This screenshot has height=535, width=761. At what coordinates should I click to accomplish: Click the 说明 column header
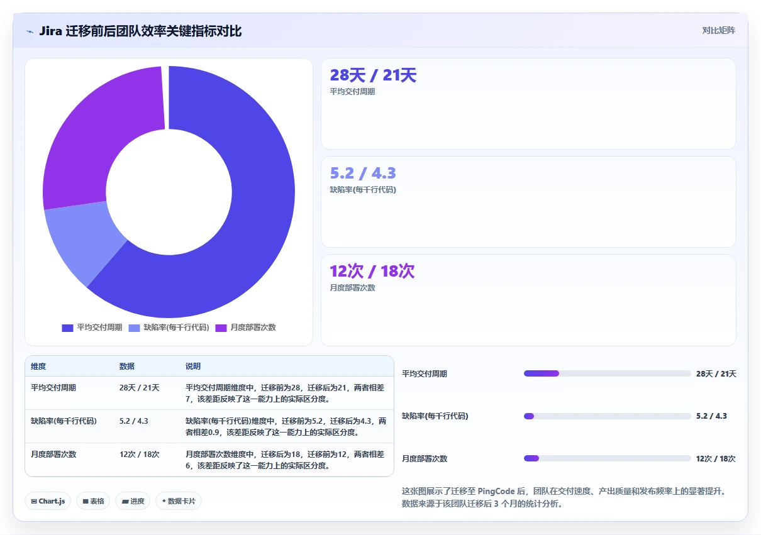pyautogui.click(x=193, y=367)
